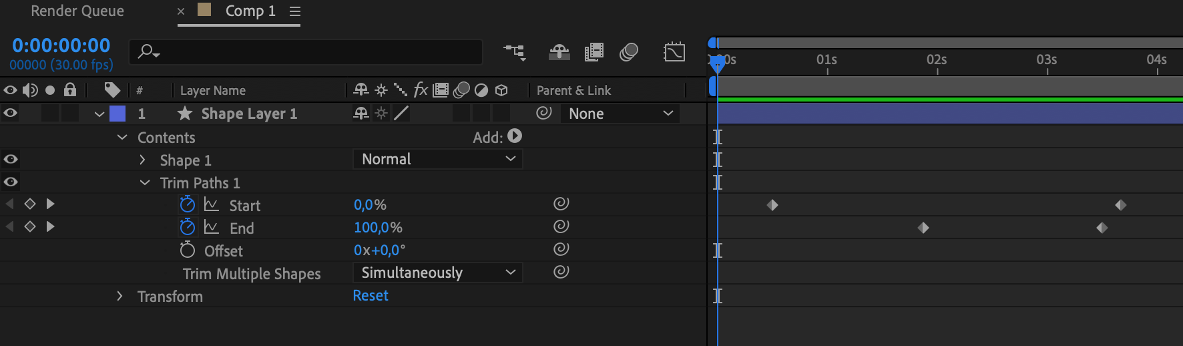This screenshot has height=346, width=1183.
Task: Edit End value 100,0%
Action: (x=378, y=227)
